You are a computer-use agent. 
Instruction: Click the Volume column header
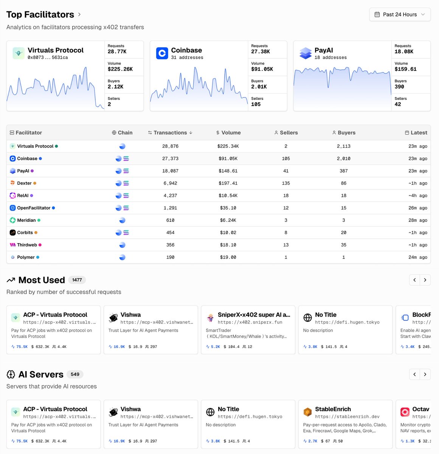(x=228, y=133)
